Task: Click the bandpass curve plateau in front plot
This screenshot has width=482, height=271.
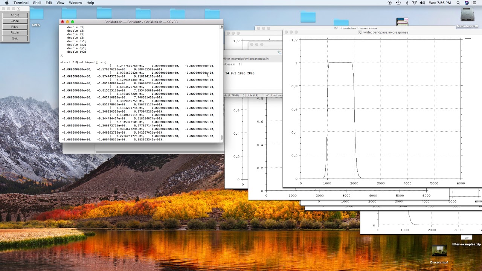Action: (340, 62)
